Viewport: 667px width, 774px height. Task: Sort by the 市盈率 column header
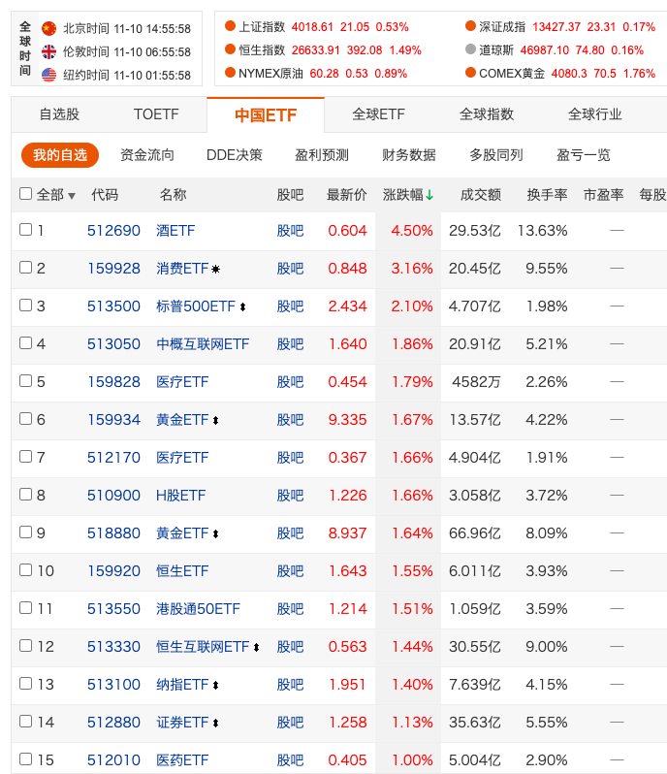tap(603, 195)
